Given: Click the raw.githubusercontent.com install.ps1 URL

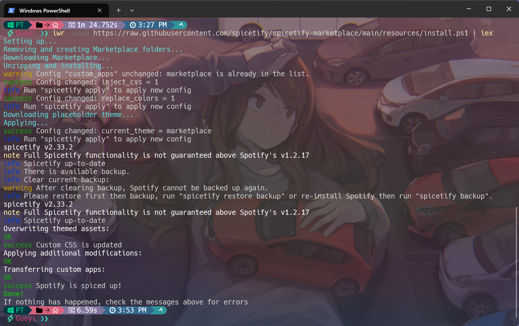Looking at the screenshot, I should click(280, 33).
